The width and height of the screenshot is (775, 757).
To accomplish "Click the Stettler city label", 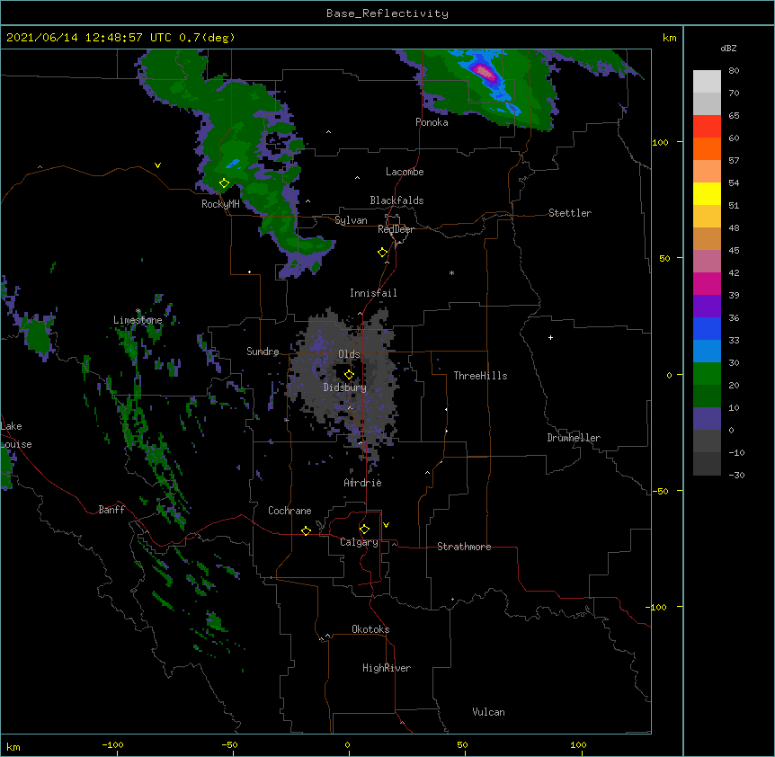I will [570, 213].
